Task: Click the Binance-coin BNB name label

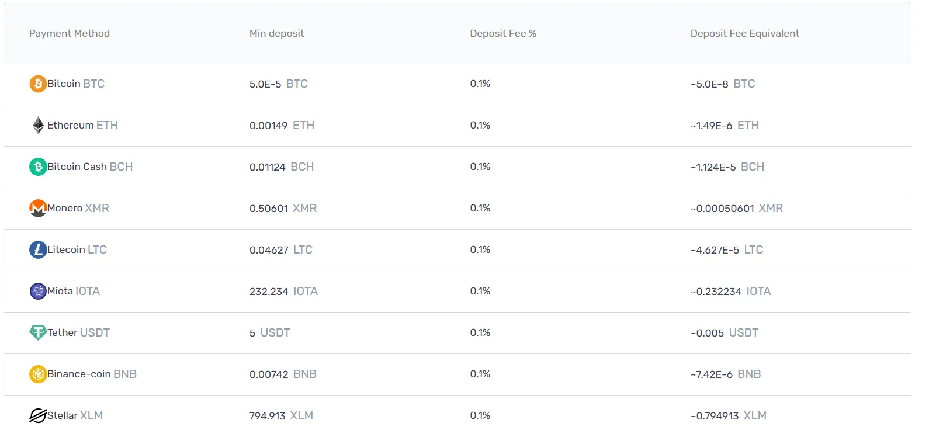Action: coord(92,374)
